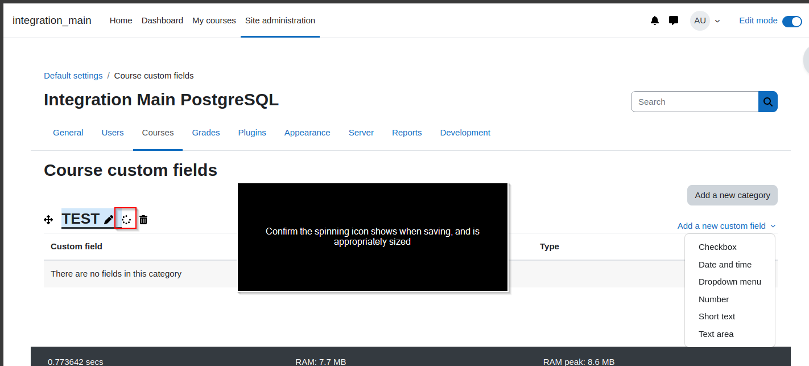Switch to the General tab
809x366 pixels.
68,133
